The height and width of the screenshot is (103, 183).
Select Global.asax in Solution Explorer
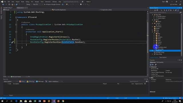coord(159,51)
